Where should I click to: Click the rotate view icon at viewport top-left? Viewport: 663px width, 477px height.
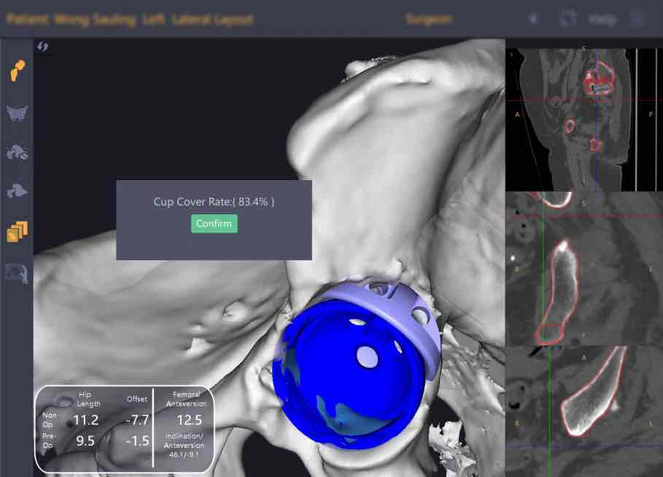tap(43, 47)
